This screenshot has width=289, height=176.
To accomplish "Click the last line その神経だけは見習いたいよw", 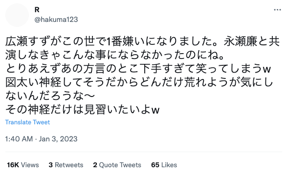I will click(82, 110).
